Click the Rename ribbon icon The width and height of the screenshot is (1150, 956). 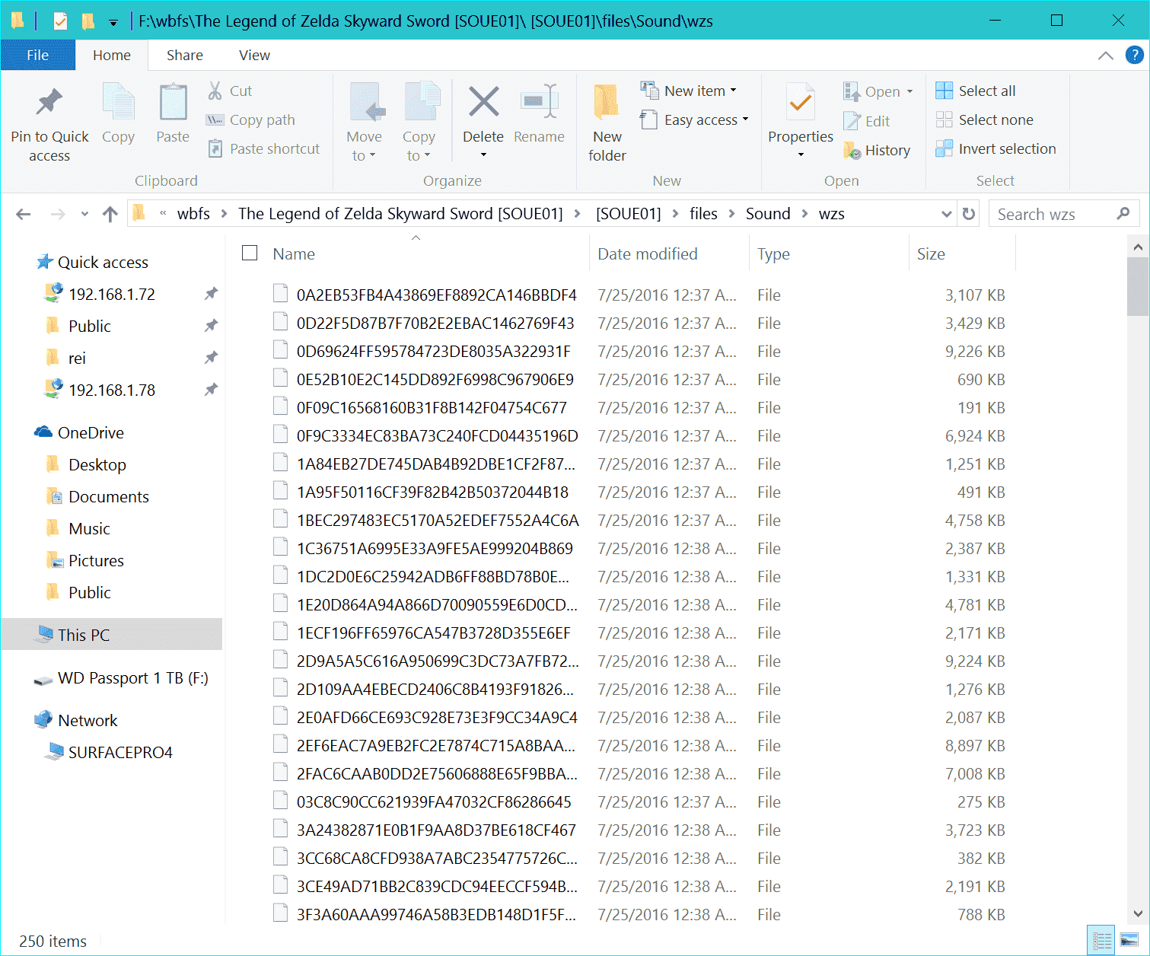click(x=539, y=114)
